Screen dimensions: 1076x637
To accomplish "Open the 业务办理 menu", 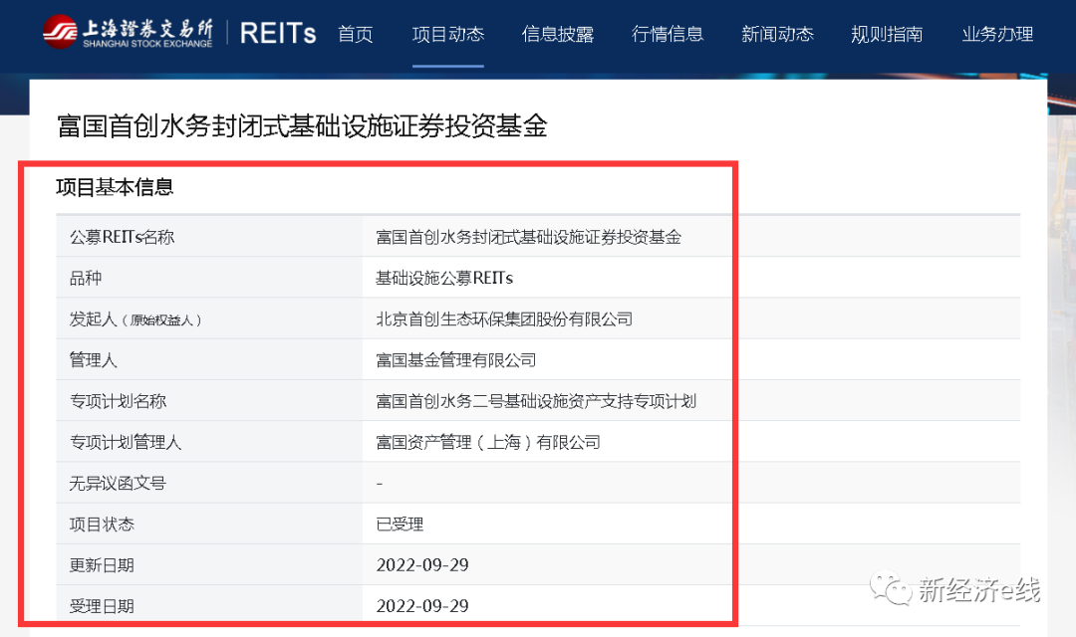I will [x=997, y=34].
